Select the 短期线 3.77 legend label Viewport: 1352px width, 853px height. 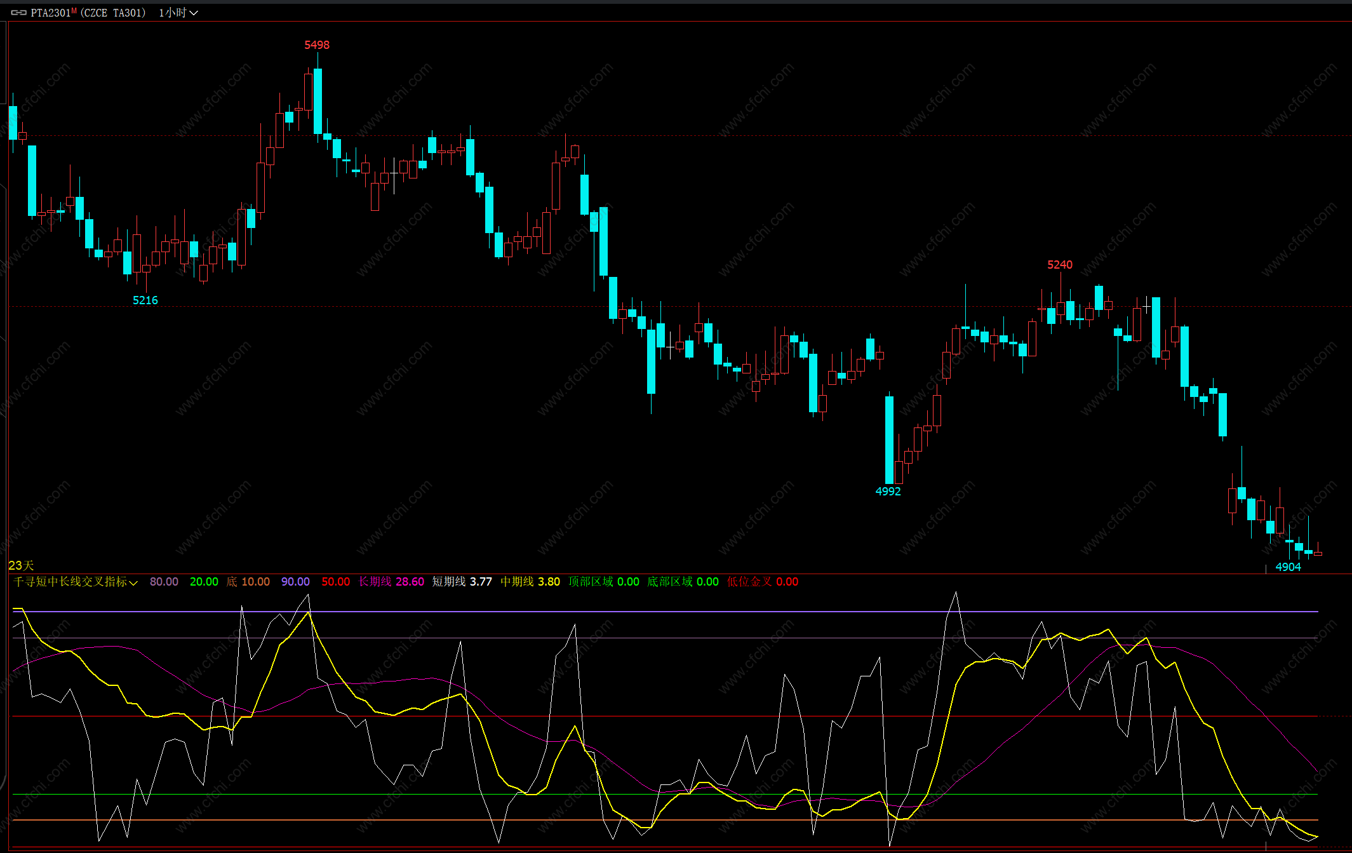point(462,582)
